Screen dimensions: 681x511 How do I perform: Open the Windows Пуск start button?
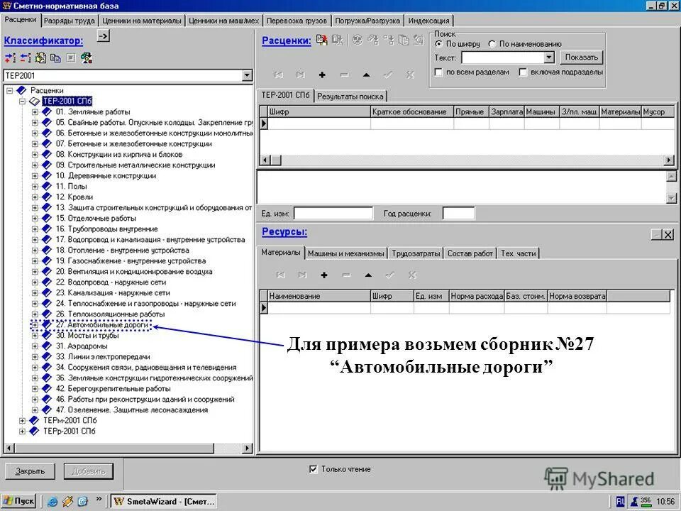18,501
